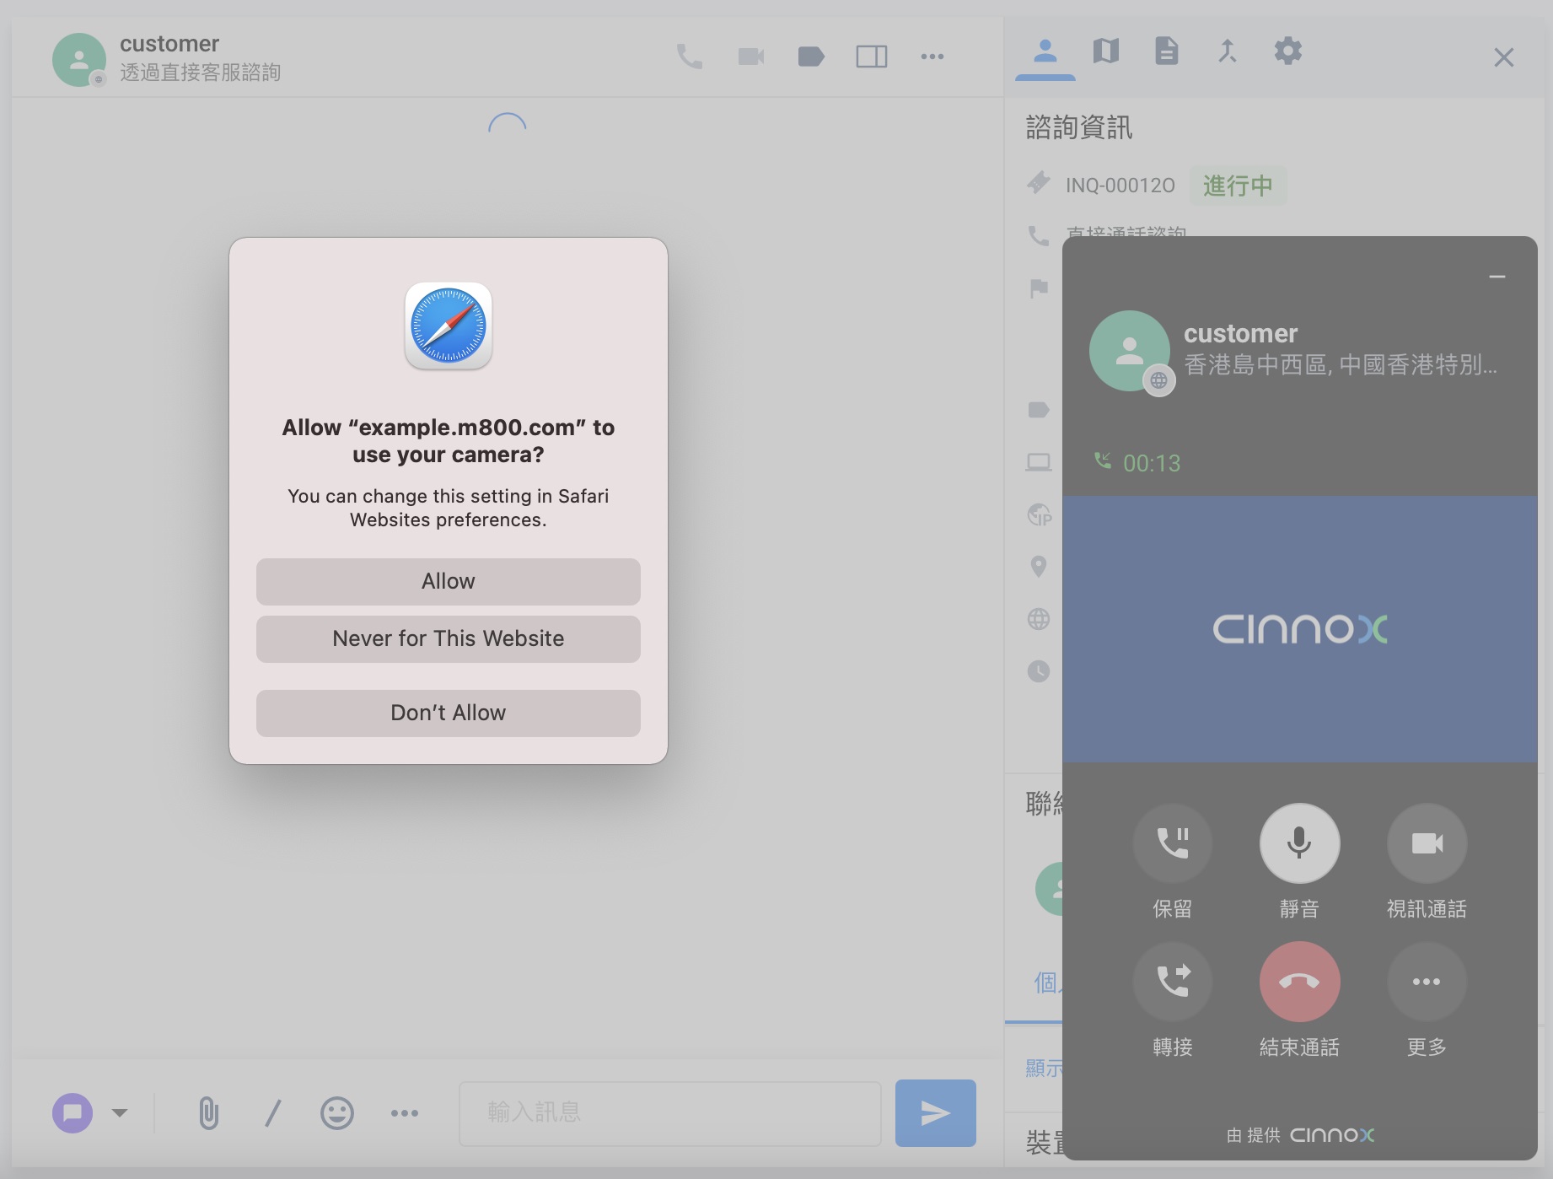
Task: Open more call options (更多)
Action: tap(1427, 982)
